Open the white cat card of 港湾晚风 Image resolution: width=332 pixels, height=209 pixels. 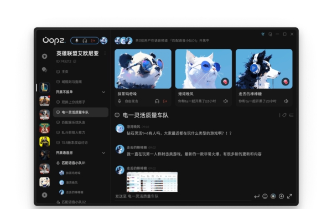tap(204, 69)
